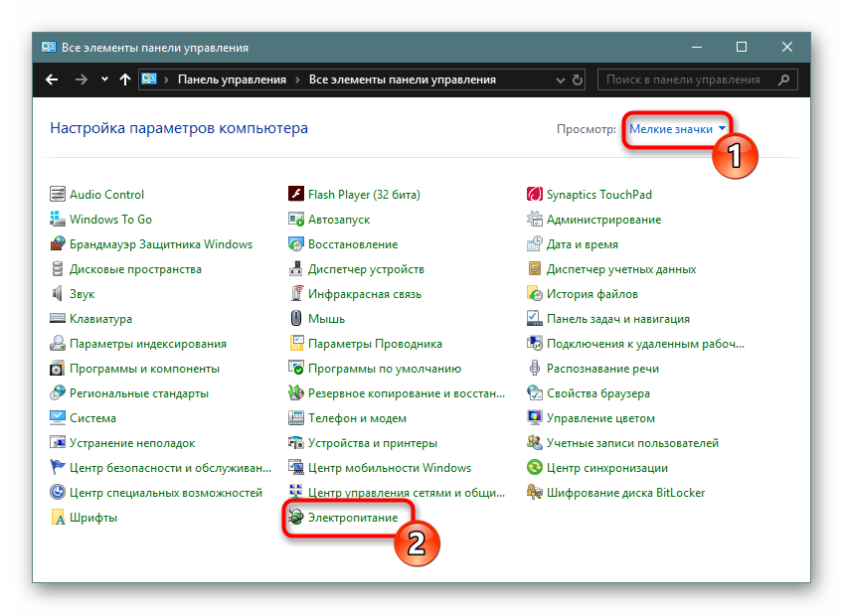Open Параметры Проводника

(375, 343)
